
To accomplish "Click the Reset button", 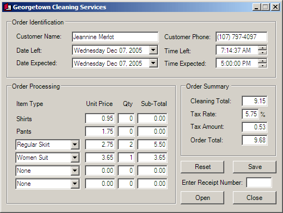I will click(202, 167).
